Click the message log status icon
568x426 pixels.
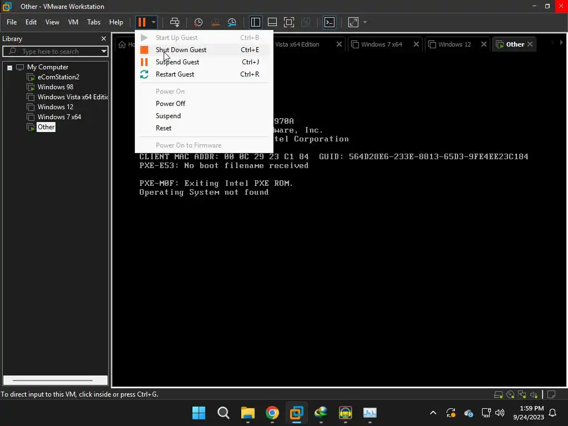coord(551,394)
